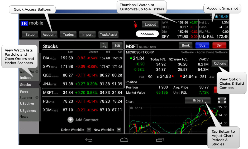The height and width of the screenshot is (149, 248).
Task: Tap the Android back navigation icon
Action: [x=89, y=140]
